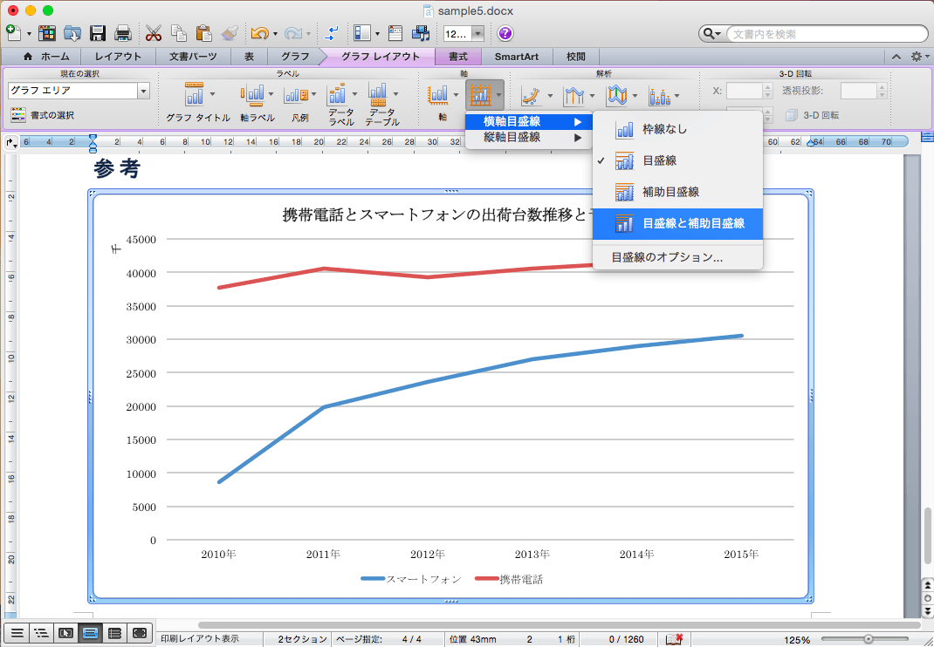Cut selection with scissors icon

(153, 33)
